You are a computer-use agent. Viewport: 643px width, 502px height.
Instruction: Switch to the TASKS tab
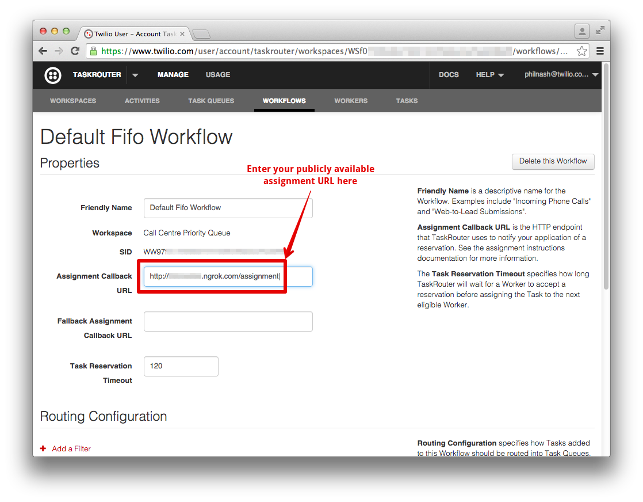click(x=407, y=101)
